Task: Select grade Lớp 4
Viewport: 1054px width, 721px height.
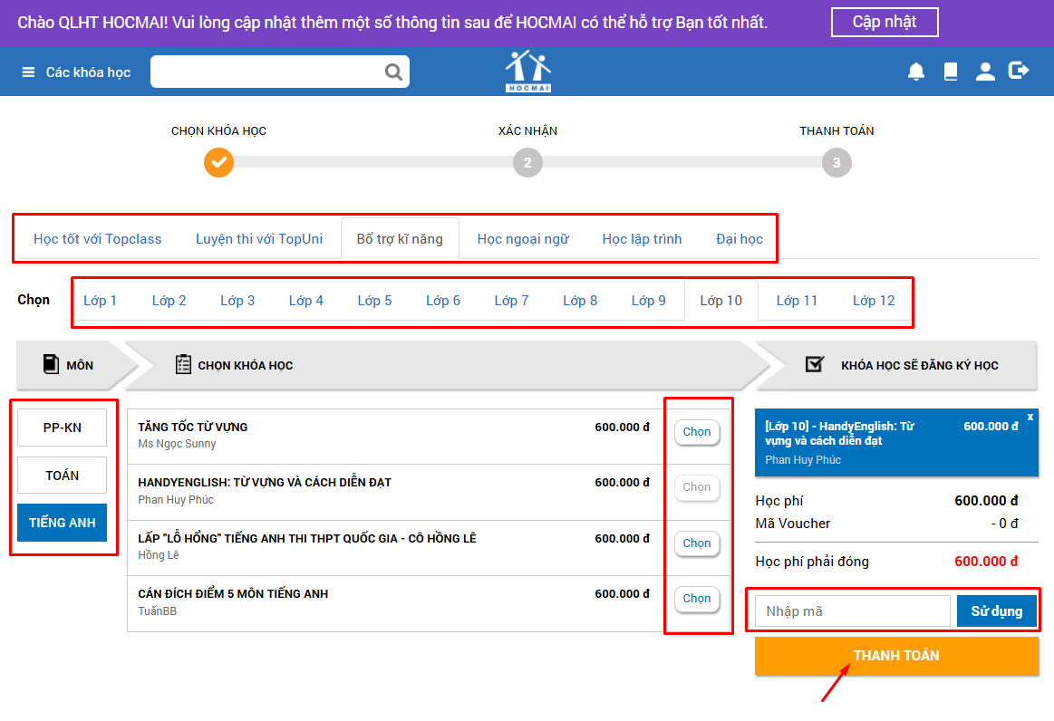Action: pyautogui.click(x=305, y=301)
